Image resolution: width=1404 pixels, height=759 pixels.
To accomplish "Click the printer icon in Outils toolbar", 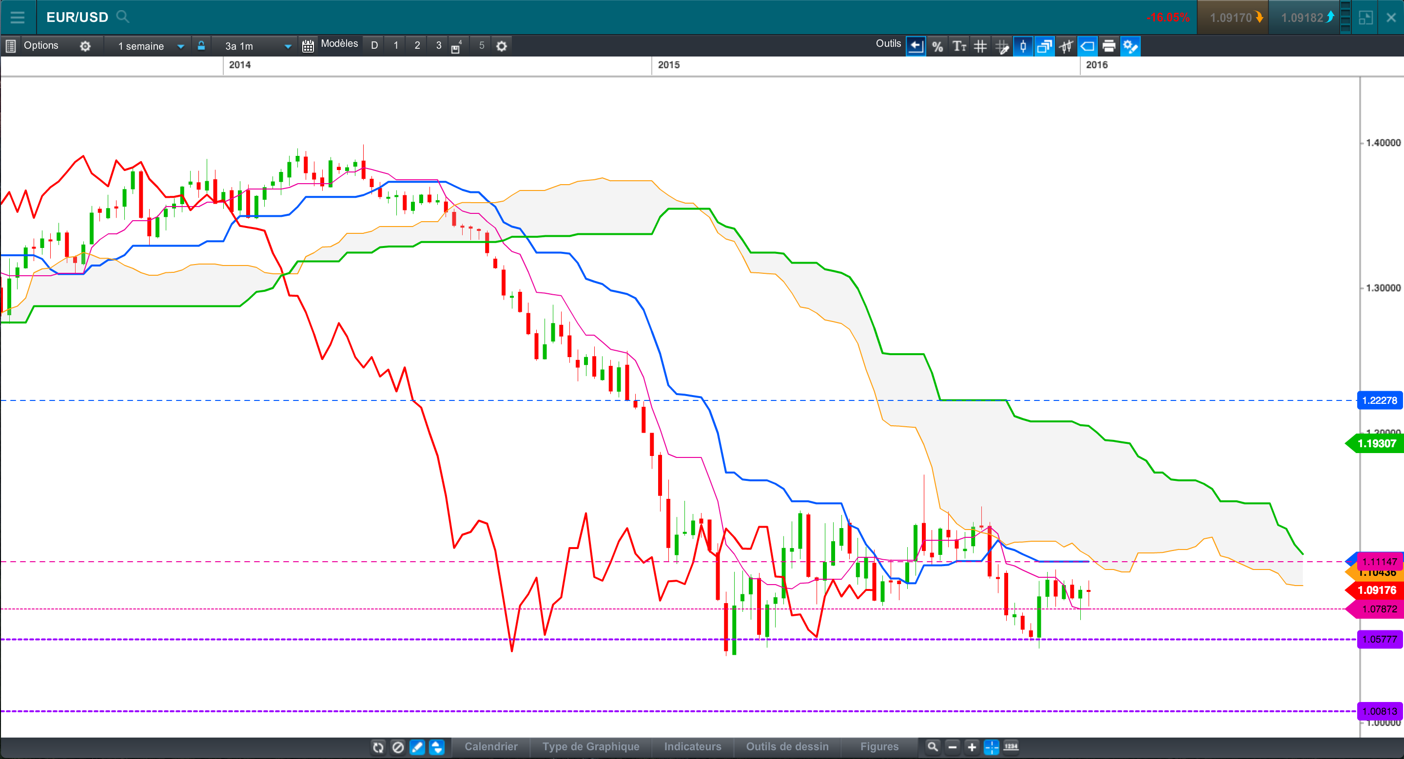I will point(1109,46).
